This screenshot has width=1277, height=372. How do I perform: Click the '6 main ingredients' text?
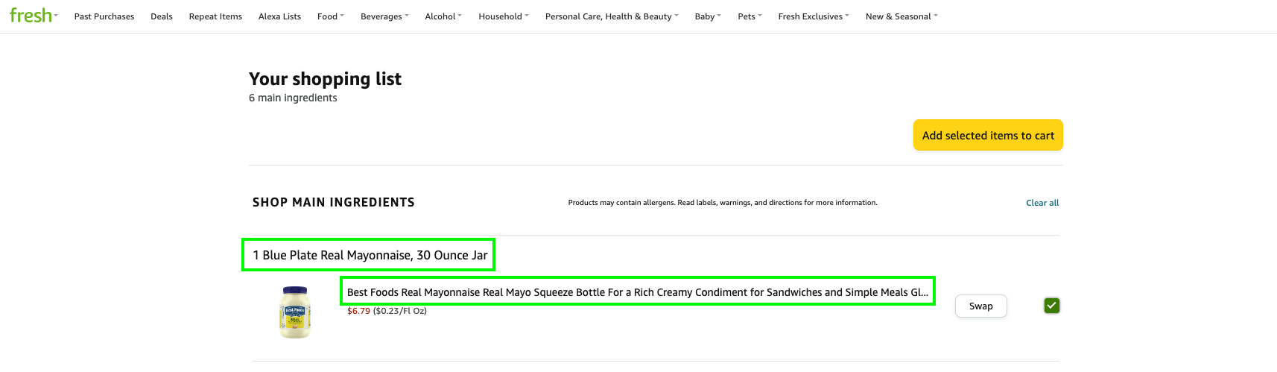pyautogui.click(x=293, y=98)
